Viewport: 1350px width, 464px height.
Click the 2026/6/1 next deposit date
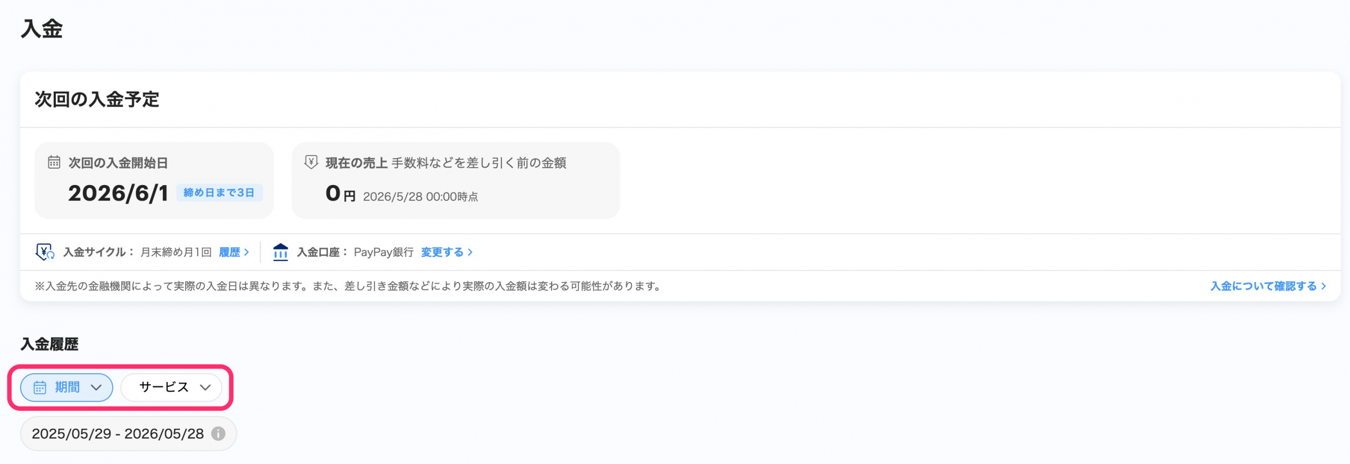click(x=118, y=193)
